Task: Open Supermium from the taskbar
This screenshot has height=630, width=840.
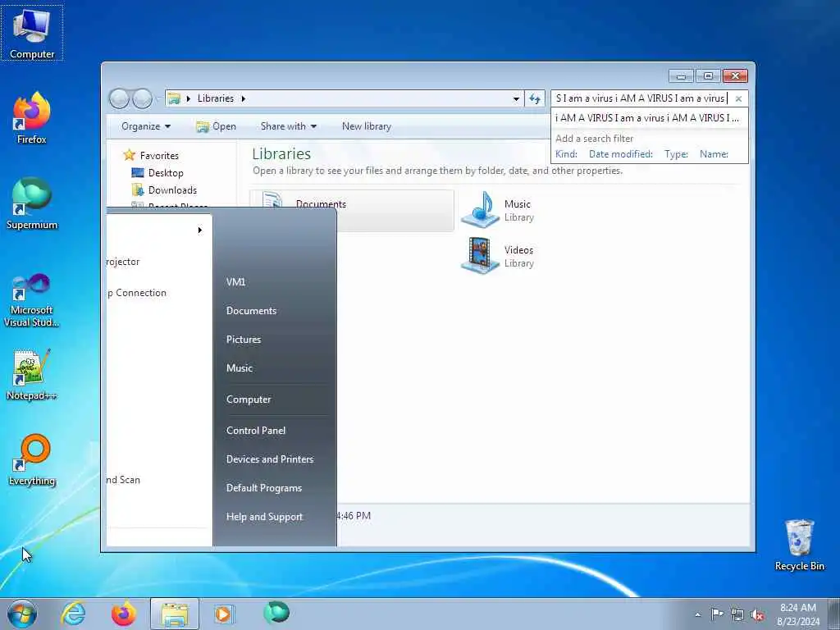Action: point(276,613)
